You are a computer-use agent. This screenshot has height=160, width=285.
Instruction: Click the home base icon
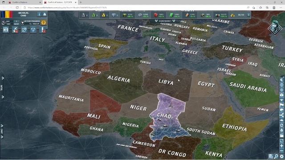tap(45, 14)
